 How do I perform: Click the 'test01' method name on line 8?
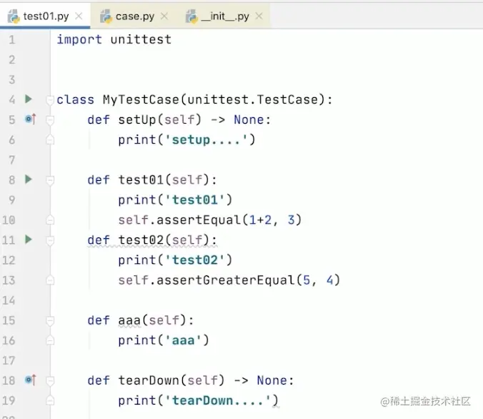(141, 179)
